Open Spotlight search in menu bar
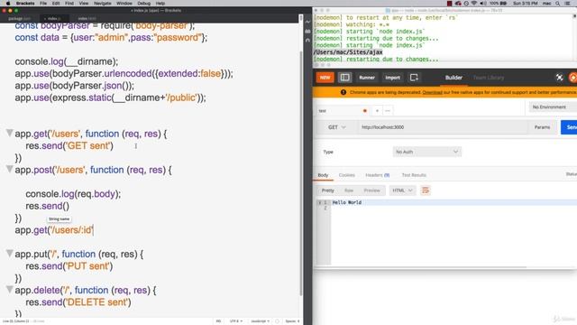The image size is (577, 325). 558,4
